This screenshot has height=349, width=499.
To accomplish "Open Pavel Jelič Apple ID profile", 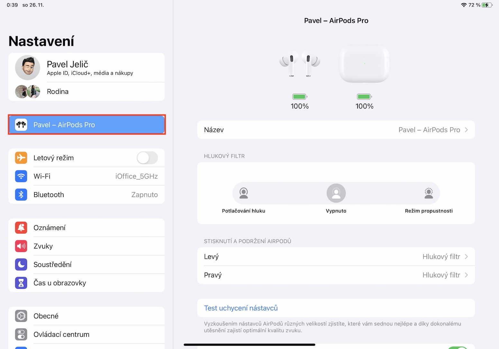I will [87, 68].
